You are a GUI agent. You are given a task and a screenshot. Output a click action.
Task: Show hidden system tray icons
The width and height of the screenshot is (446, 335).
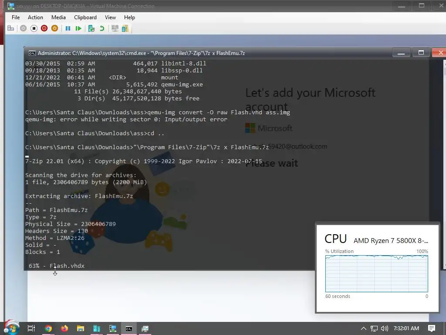(x=364, y=328)
